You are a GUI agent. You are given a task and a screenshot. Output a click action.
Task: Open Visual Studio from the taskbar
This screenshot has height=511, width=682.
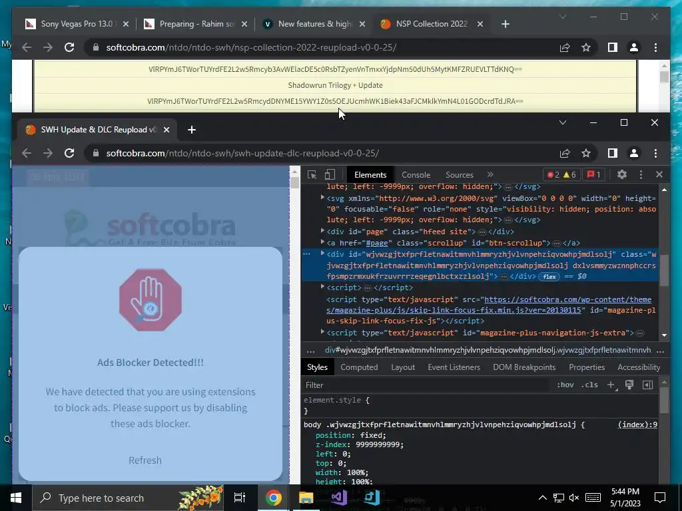(x=338, y=498)
